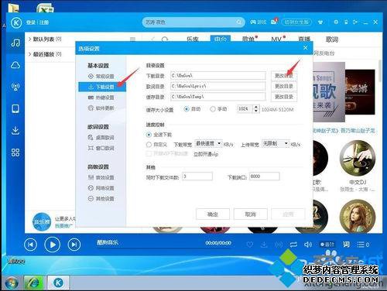Open the app grid sidebar icon
The image size is (387, 291).
[15, 152]
